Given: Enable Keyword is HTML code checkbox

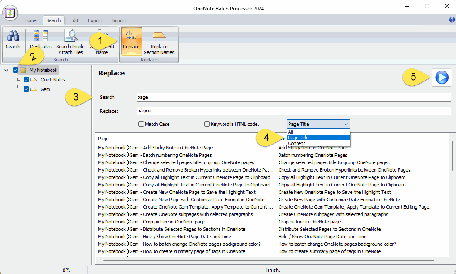Looking at the screenshot, I should tap(207, 124).
